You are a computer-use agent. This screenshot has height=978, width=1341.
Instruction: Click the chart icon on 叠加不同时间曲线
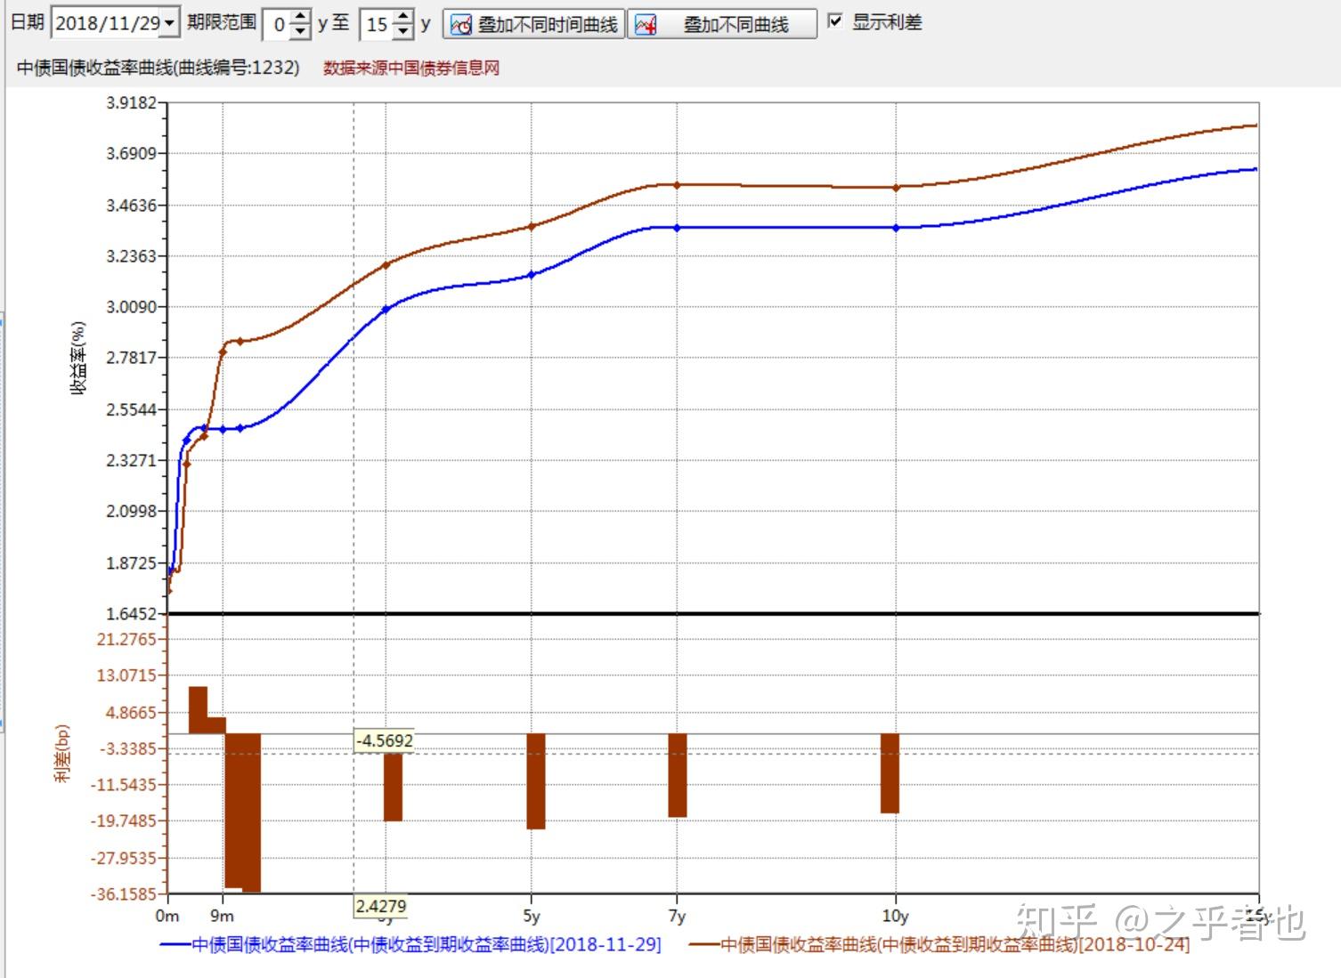pyautogui.click(x=460, y=25)
